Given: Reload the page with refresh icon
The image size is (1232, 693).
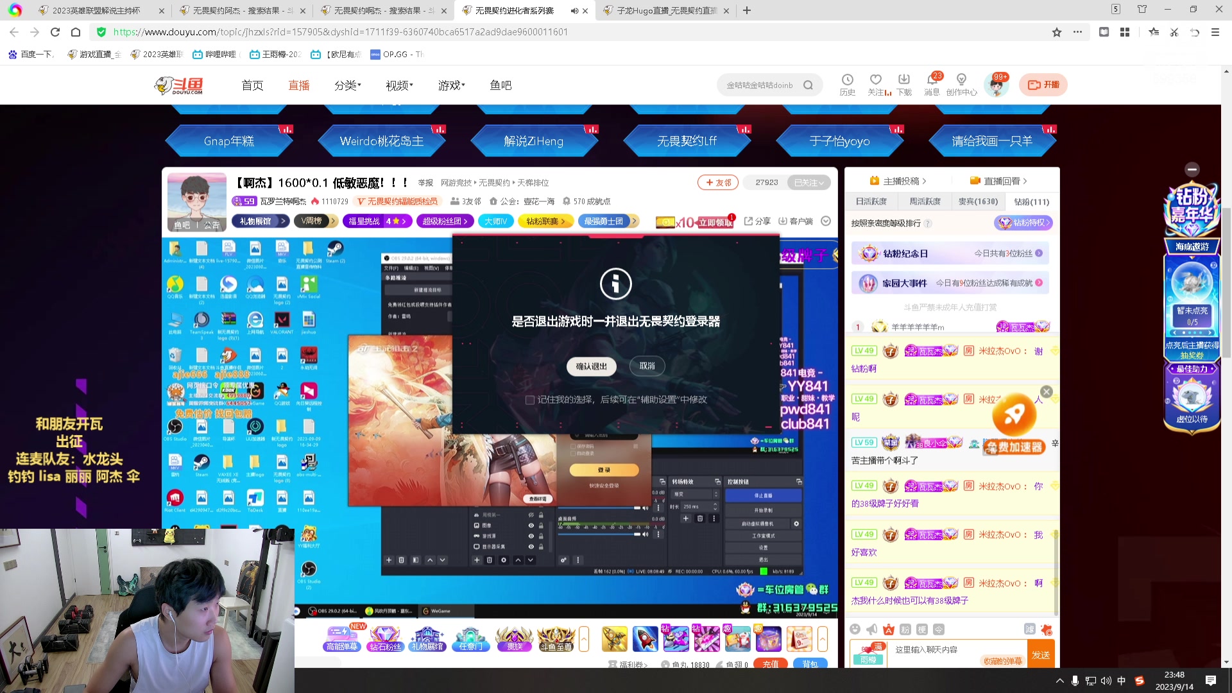Looking at the screenshot, I should point(55,32).
